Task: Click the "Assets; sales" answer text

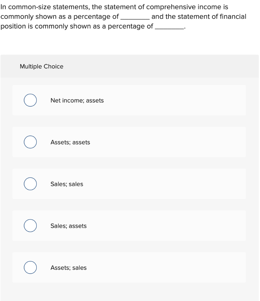Action: point(68,268)
